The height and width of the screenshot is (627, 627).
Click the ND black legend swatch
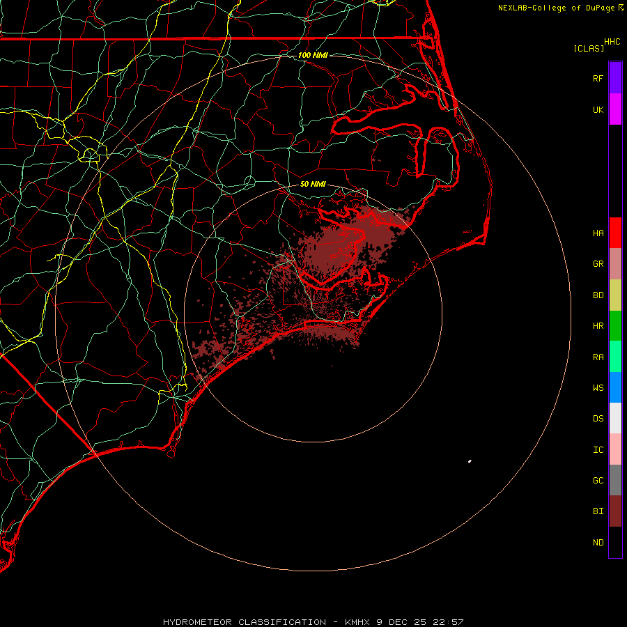(x=615, y=542)
